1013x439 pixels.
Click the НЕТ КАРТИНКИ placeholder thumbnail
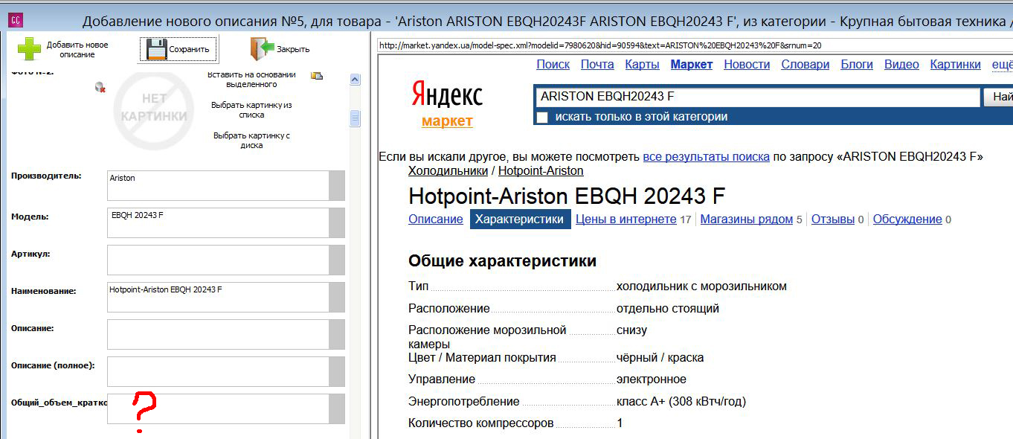(154, 111)
